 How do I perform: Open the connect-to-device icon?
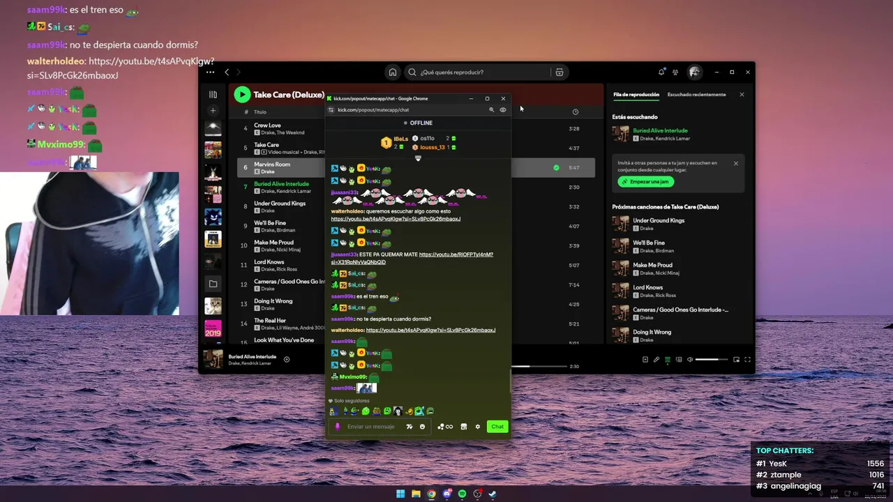coord(678,360)
